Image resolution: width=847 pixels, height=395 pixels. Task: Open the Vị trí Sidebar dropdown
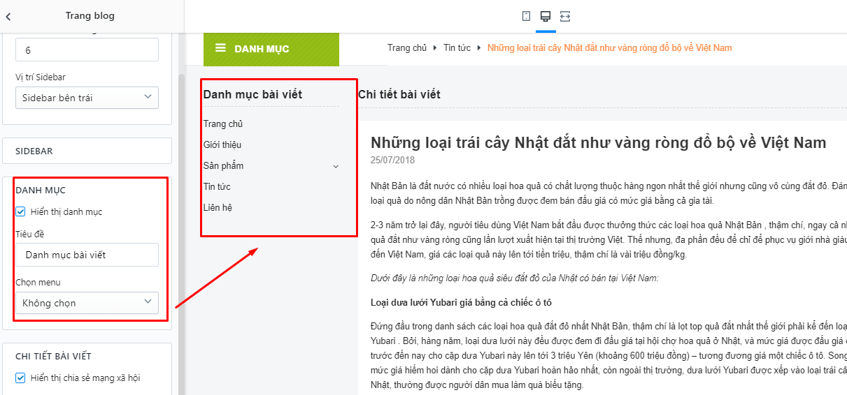(x=87, y=98)
